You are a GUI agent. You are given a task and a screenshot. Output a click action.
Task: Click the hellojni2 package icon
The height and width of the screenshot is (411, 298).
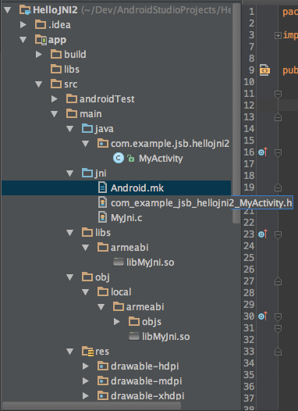click(x=103, y=143)
